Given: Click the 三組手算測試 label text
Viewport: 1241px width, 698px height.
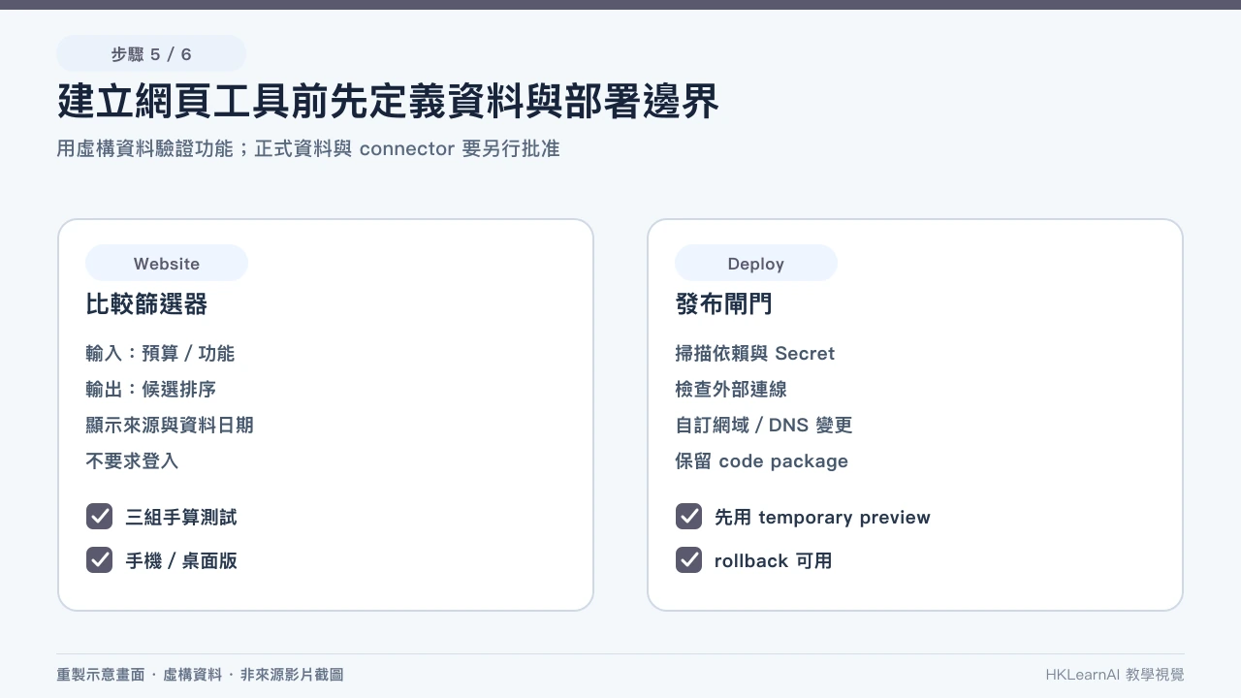Looking at the screenshot, I should (x=181, y=517).
